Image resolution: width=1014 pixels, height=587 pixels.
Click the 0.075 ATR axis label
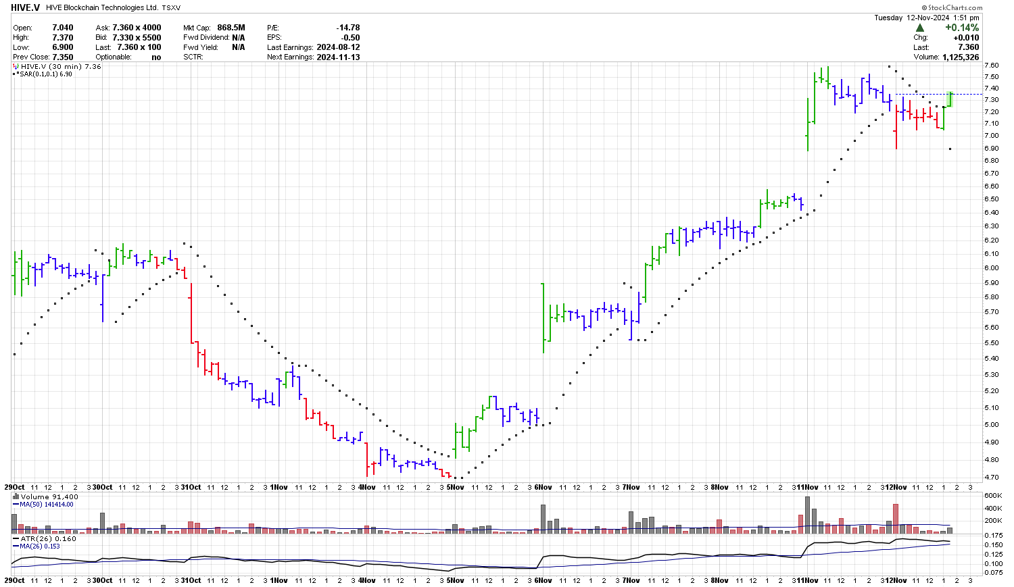click(x=993, y=573)
